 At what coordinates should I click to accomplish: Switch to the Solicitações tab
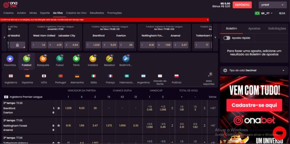tap(277, 29)
